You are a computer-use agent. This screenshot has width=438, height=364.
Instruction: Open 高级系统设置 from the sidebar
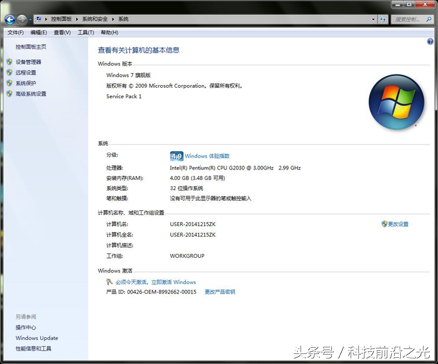(x=31, y=94)
